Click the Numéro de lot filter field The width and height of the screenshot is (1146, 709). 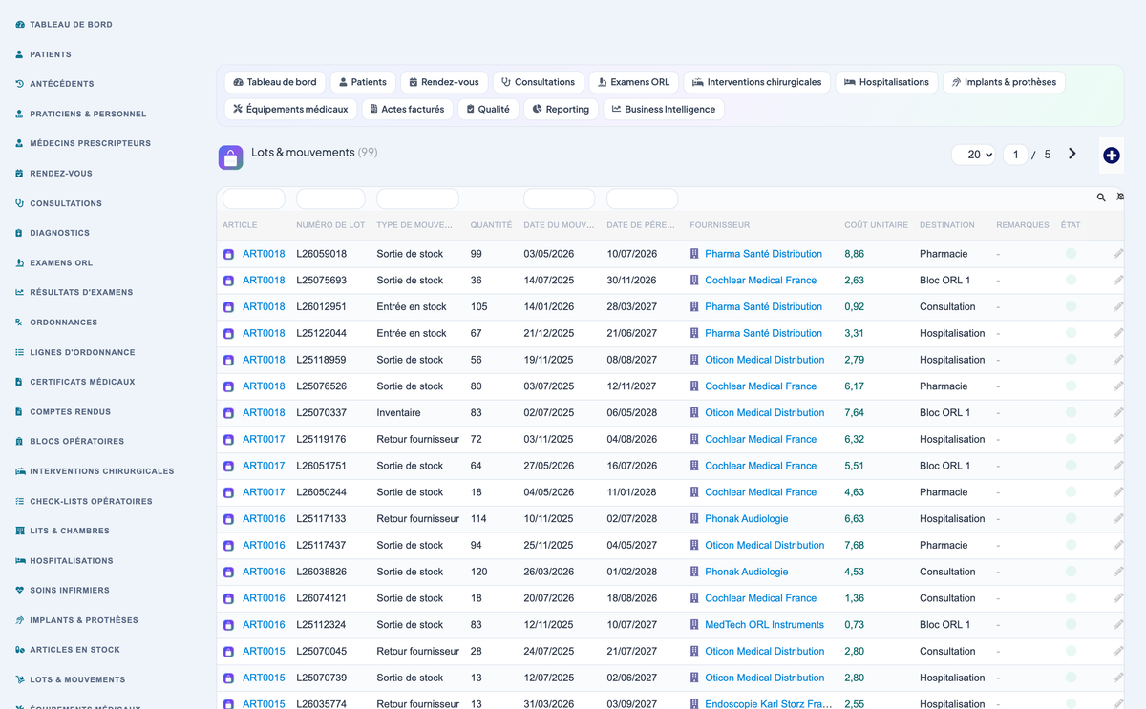click(330, 198)
